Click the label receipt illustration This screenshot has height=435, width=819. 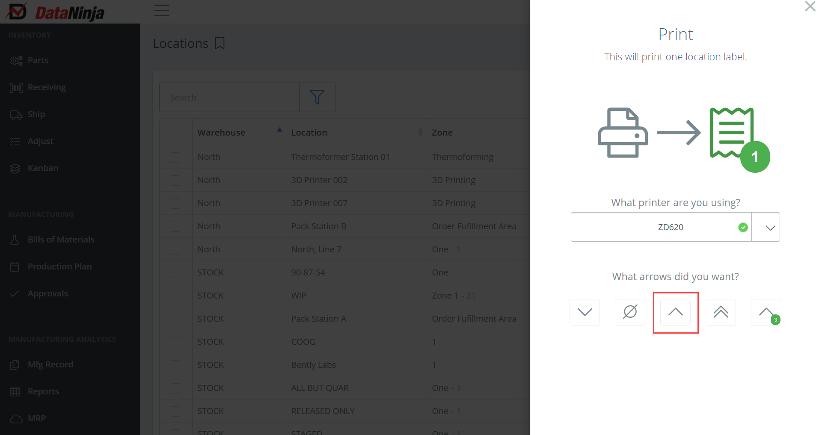(x=731, y=133)
